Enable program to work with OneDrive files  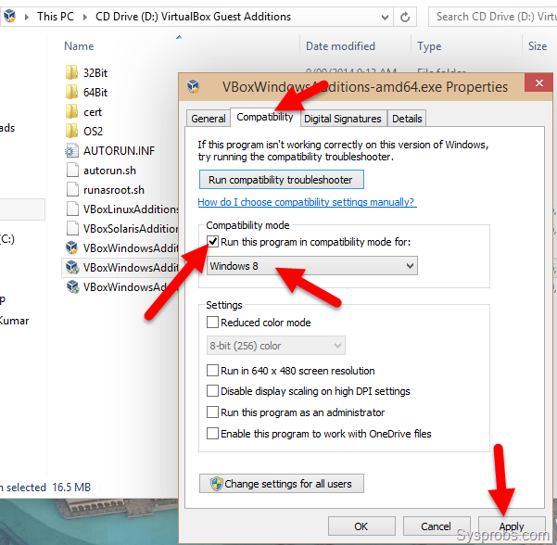tap(212, 434)
